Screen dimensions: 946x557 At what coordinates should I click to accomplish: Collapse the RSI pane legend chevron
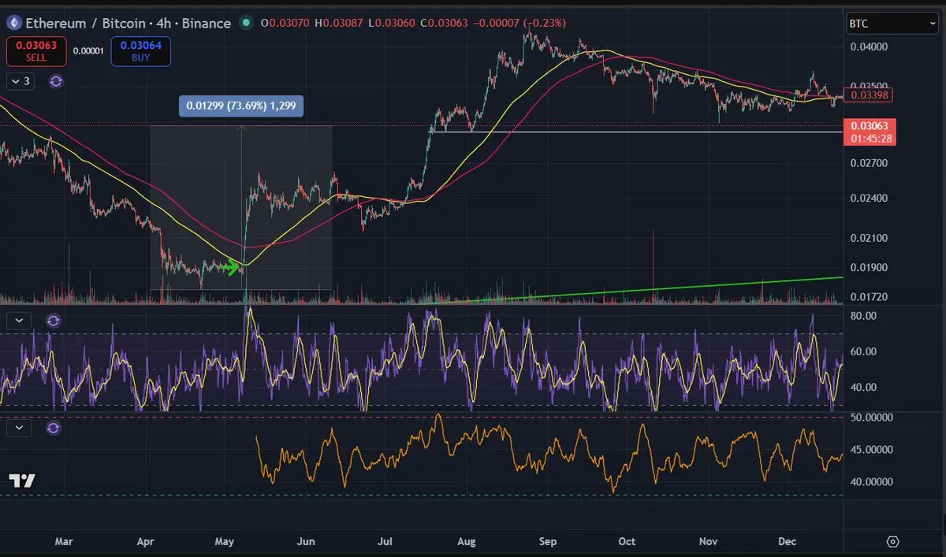(19, 321)
